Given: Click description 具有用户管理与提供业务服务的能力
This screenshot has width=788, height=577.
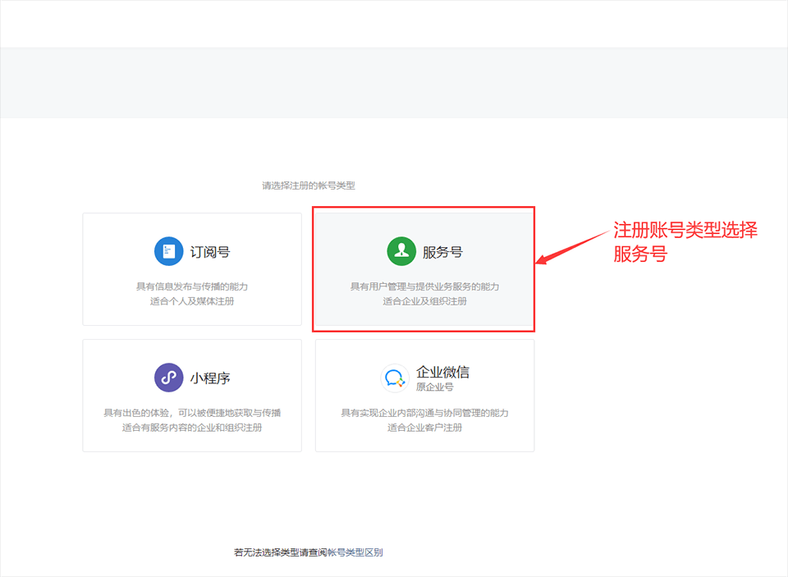Looking at the screenshot, I should 424,286.
